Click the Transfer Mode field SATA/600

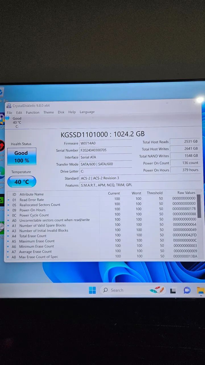tap(106, 164)
